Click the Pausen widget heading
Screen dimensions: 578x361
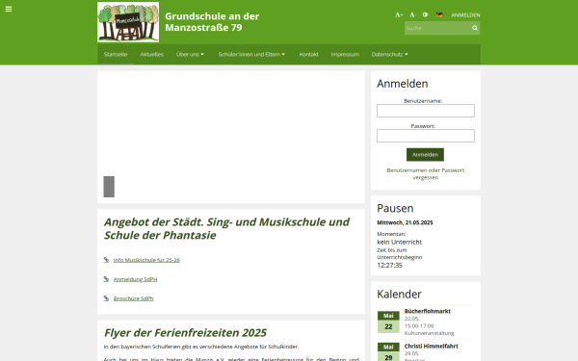point(395,208)
